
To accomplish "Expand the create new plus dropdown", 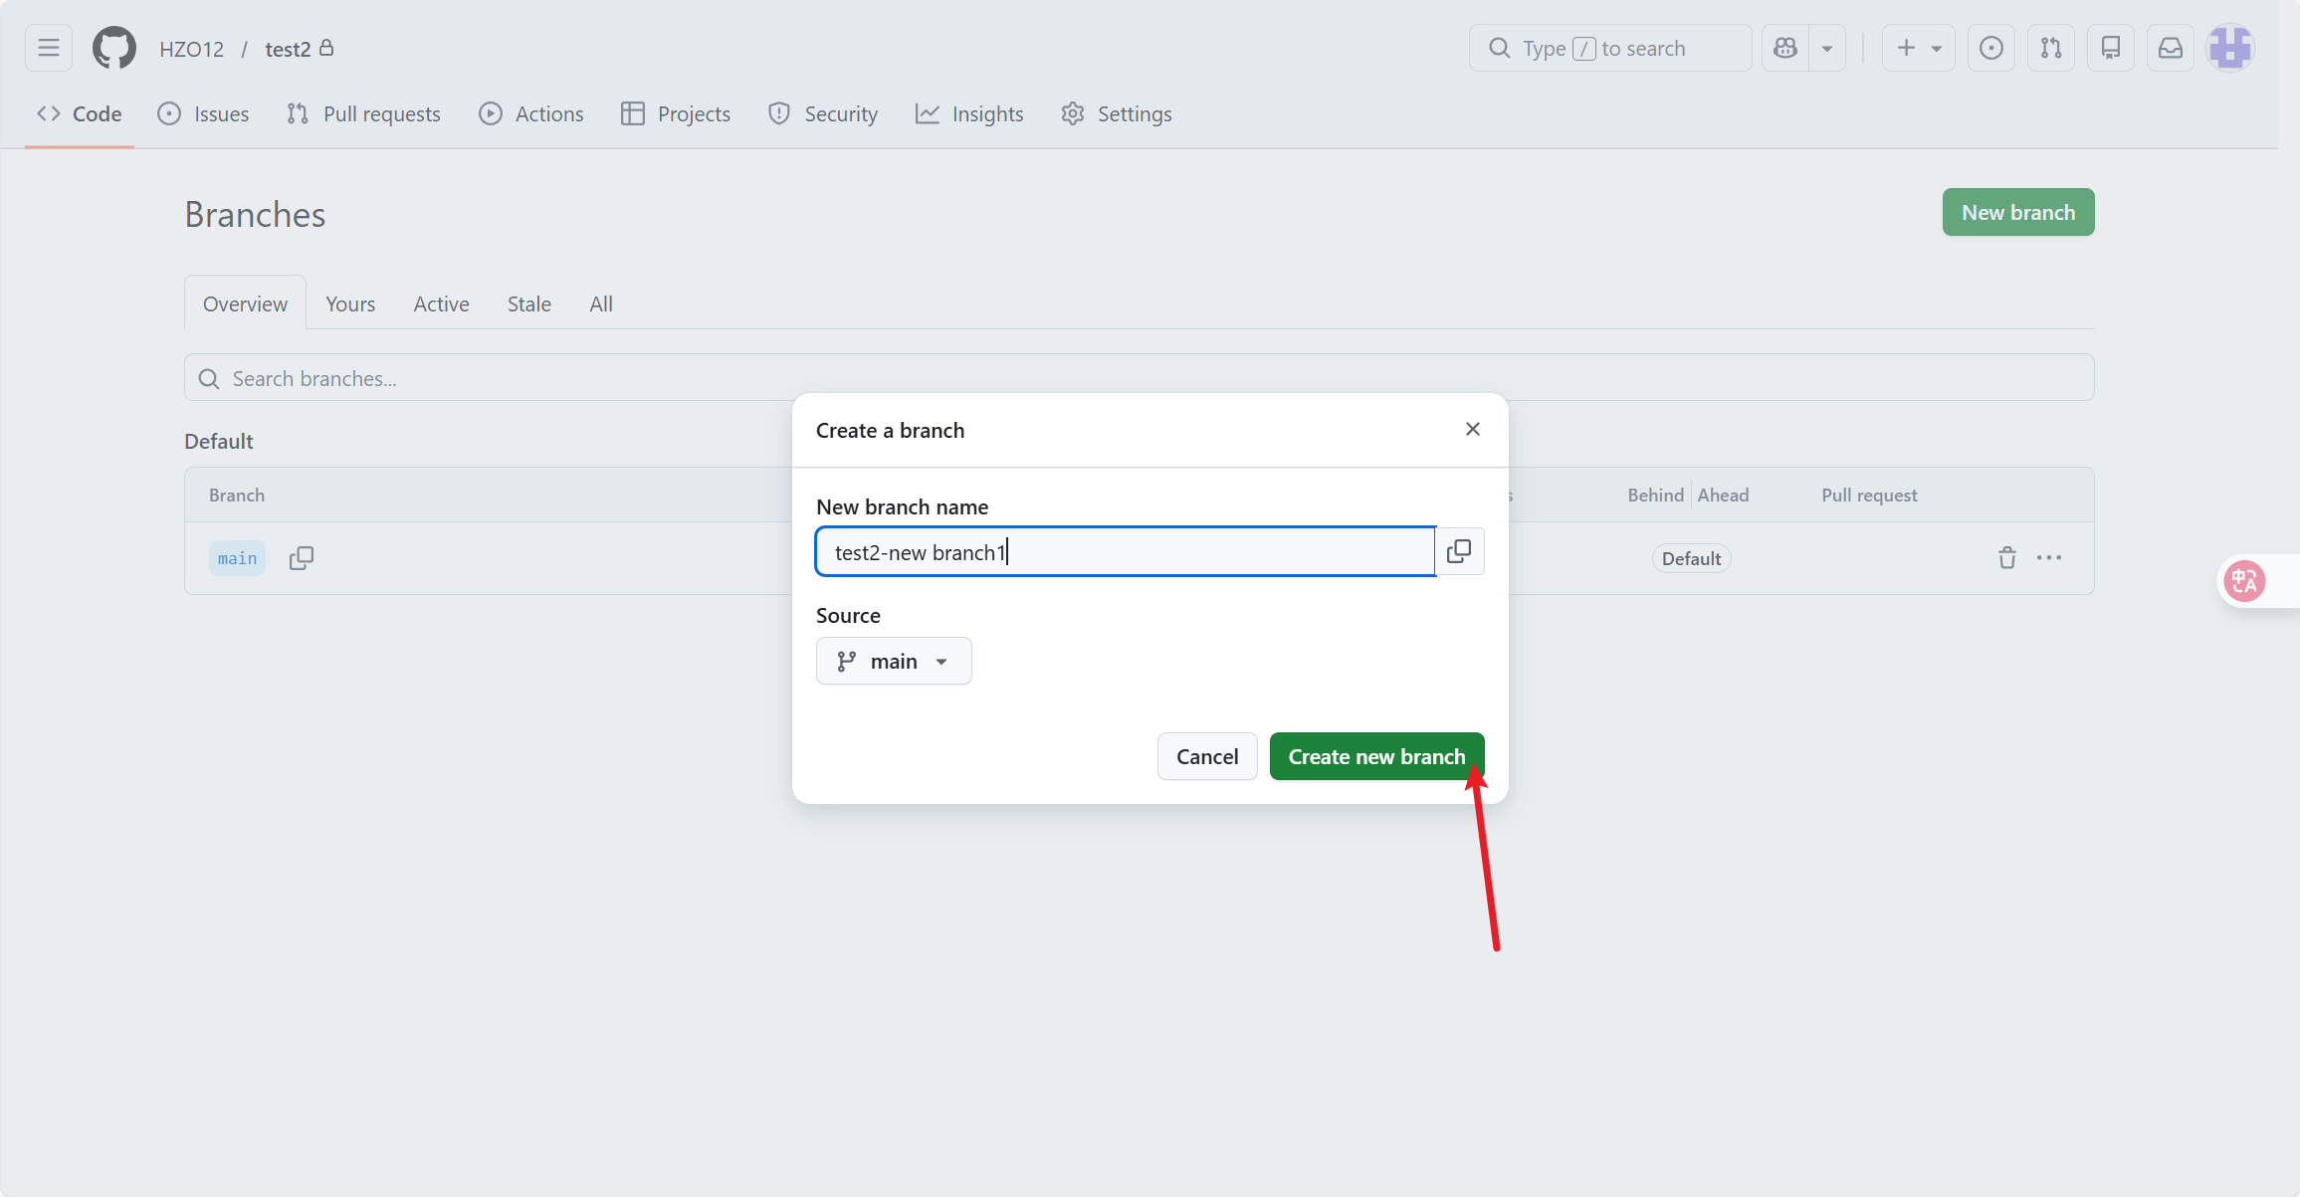I will pyautogui.click(x=1918, y=48).
